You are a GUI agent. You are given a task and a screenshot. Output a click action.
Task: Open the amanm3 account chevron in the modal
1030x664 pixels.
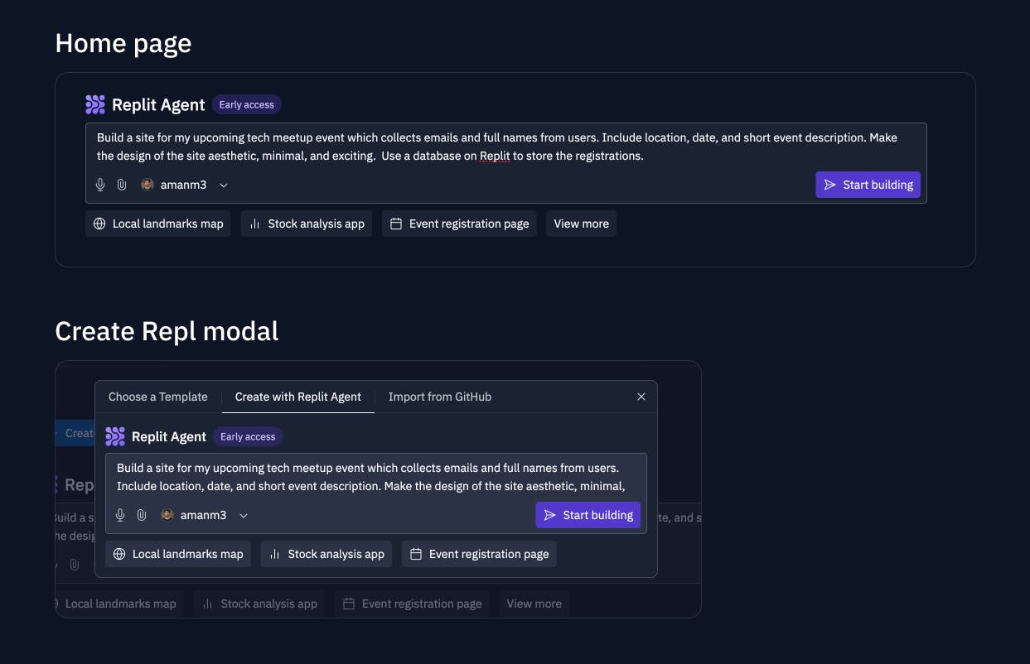click(x=244, y=516)
